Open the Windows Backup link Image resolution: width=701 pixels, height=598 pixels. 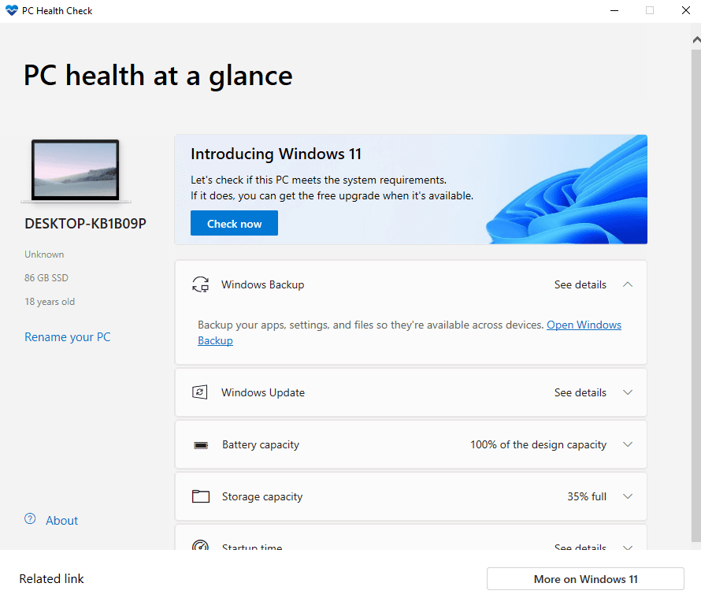(584, 325)
